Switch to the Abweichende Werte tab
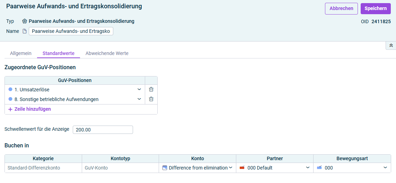 click(x=107, y=53)
